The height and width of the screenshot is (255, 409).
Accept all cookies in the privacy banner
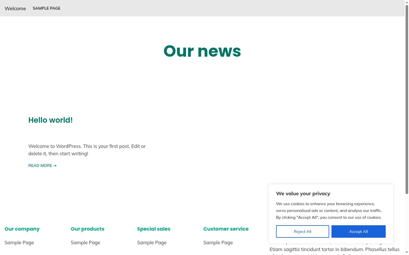pyautogui.click(x=358, y=231)
